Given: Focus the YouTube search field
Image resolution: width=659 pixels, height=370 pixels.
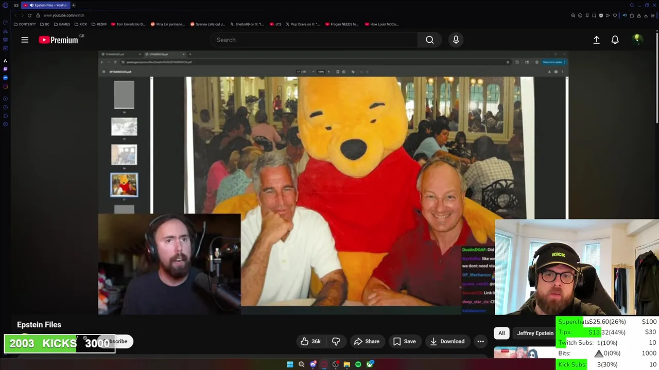Looking at the screenshot, I should coord(314,40).
